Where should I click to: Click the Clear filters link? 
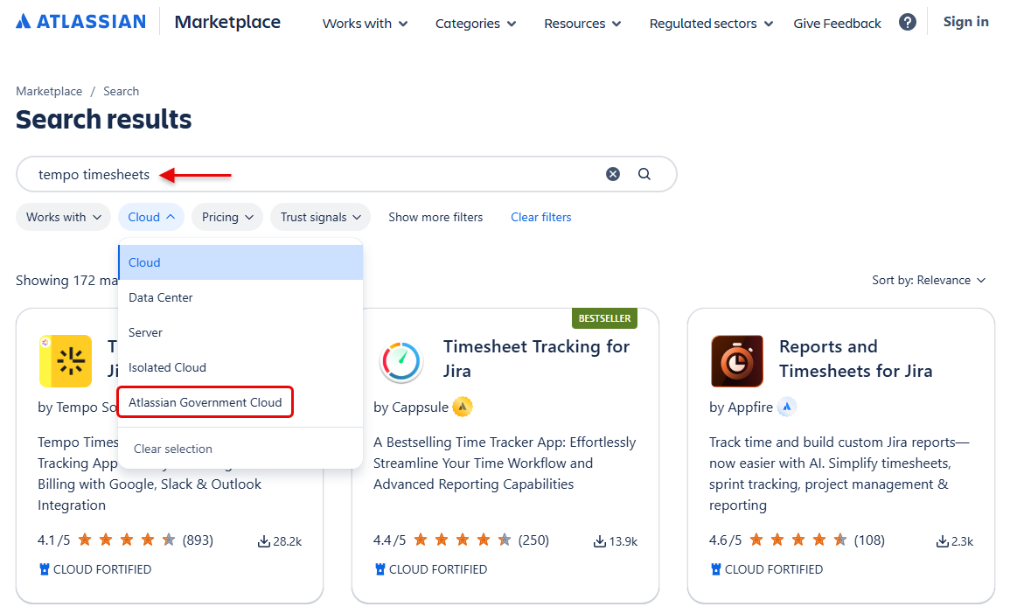coord(541,217)
